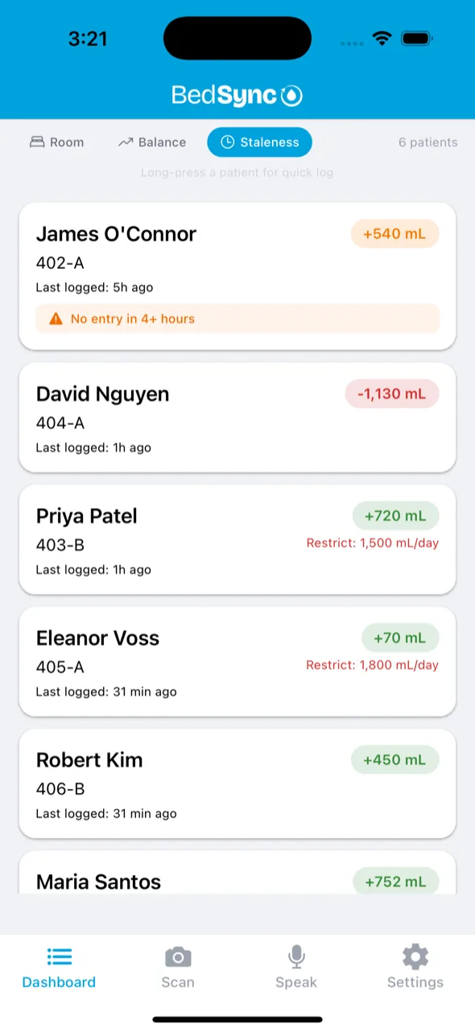This screenshot has height=1032, width=475.
Task: Click the Dashboard grid icon
Action: click(x=59, y=956)
